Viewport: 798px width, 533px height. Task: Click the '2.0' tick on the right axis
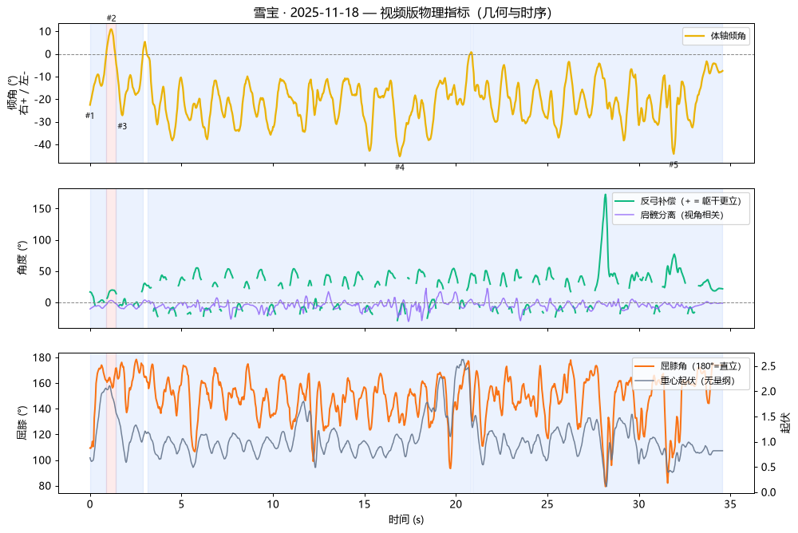click(x=768, y=392)
